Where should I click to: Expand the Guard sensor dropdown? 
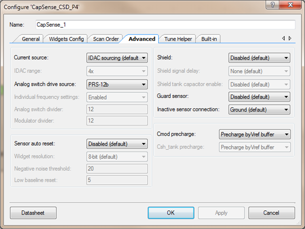coord(259,97)
